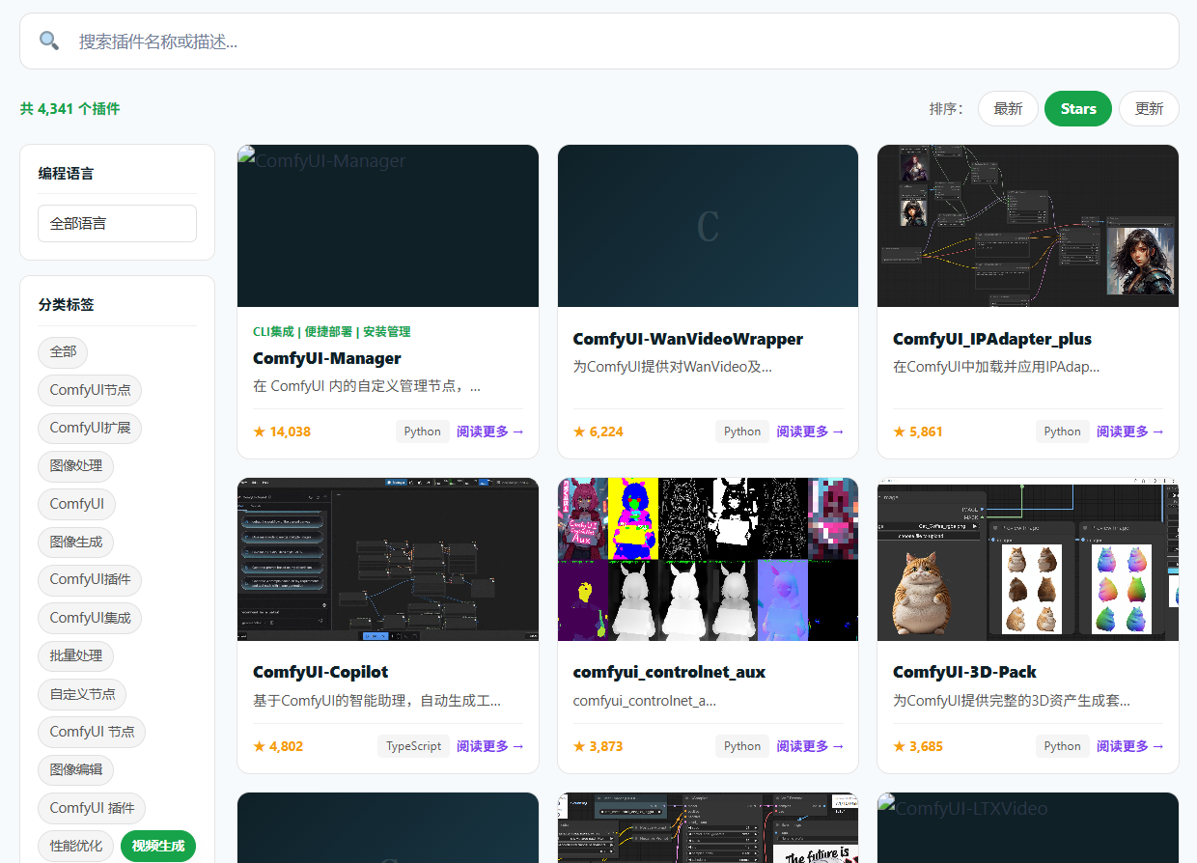Click Python badge on ComfyUI-3D-Pack card
1197x863 pixels.
pos(1063,746)
